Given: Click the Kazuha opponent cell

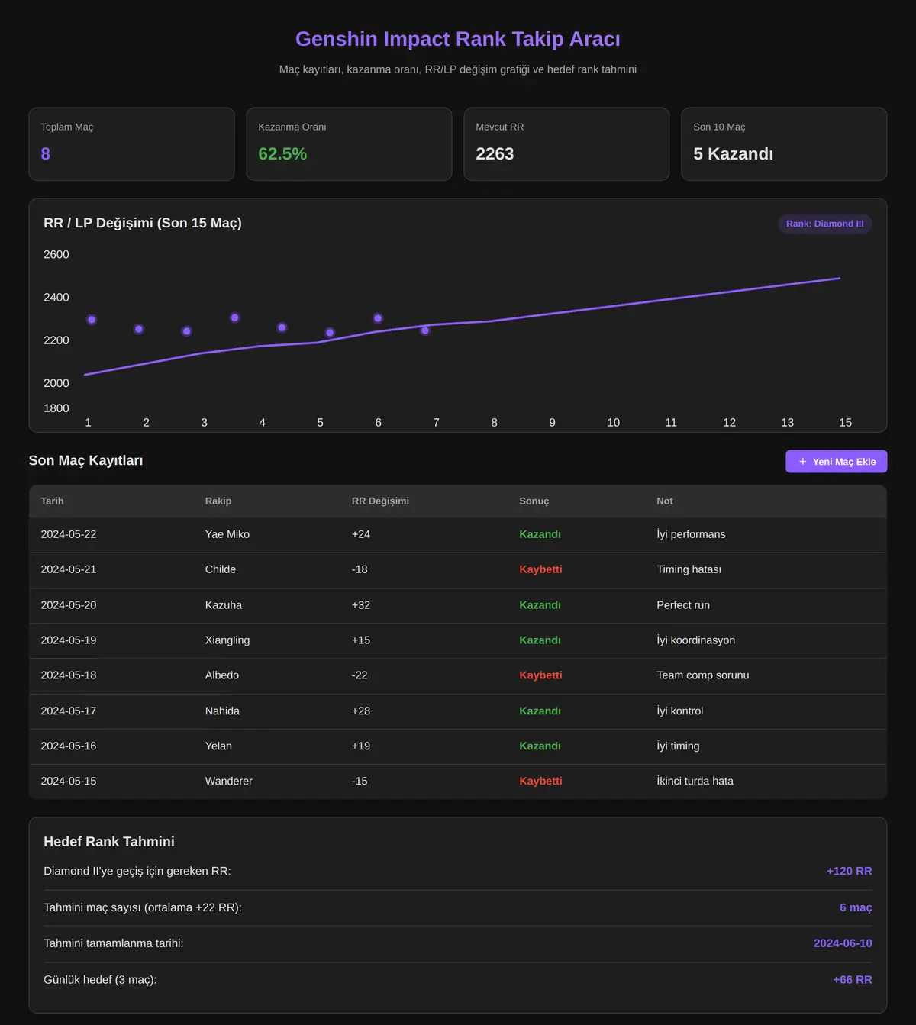Looking at the screenshot, I should [x=224, y=605].
